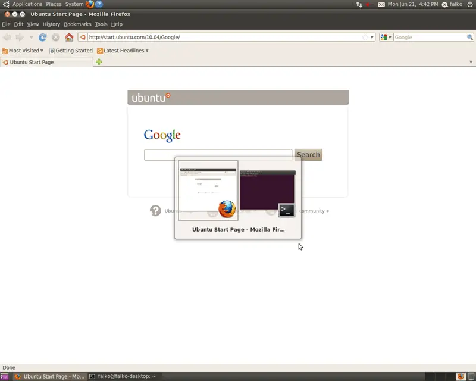
Task: Click the Google logo on start page
Action: point(162,135)
